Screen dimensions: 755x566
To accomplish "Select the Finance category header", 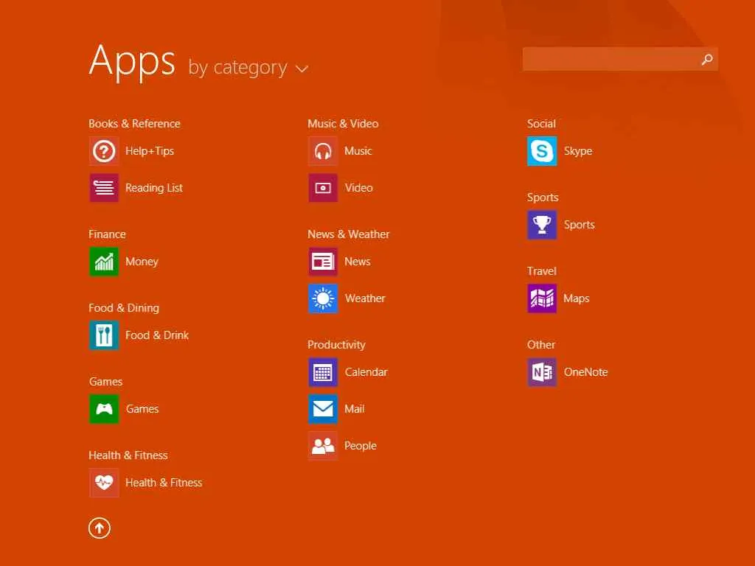I will click(x=107, y=234).
